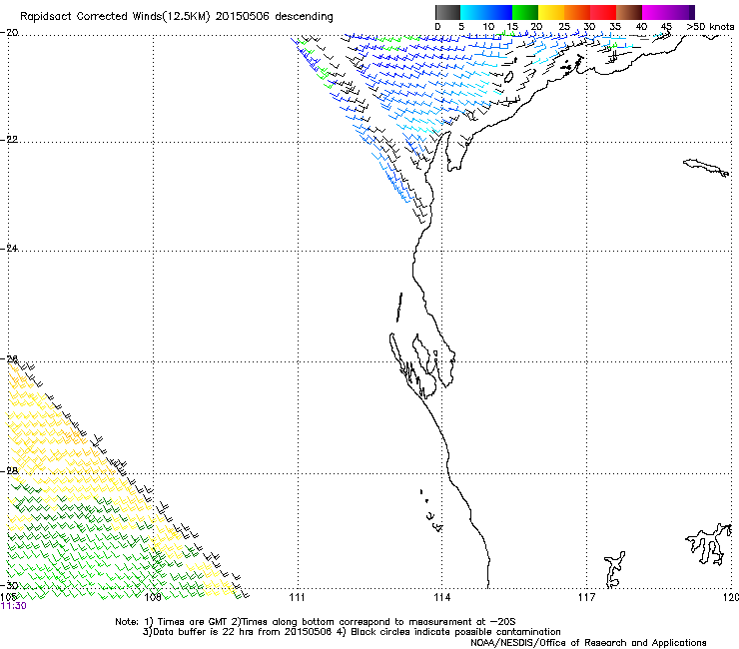Click the yellow 20-25 knots legend band
The image size is (739, 649).
click(551, 12)
